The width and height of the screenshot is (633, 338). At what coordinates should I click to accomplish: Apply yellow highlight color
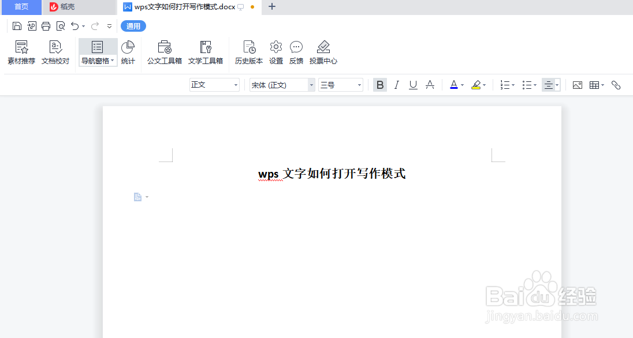(x=476, y=85)
